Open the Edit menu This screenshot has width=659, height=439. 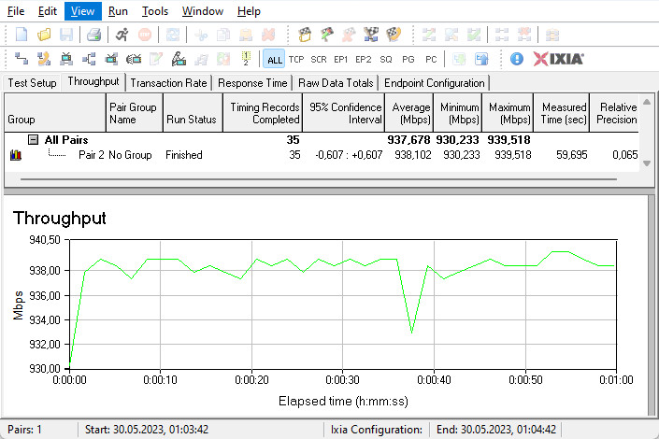point(48,11)
